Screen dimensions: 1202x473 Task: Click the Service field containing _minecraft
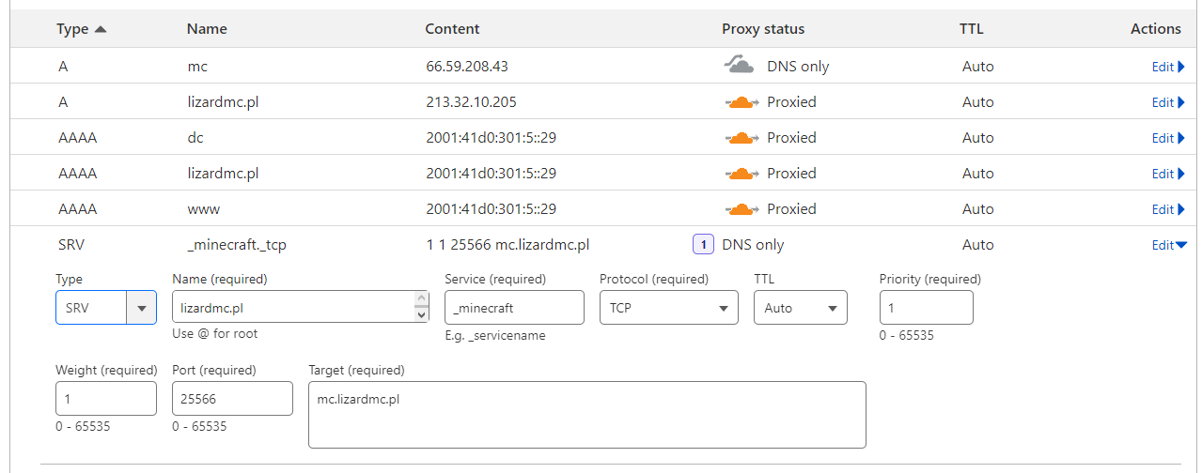point(514,308)
